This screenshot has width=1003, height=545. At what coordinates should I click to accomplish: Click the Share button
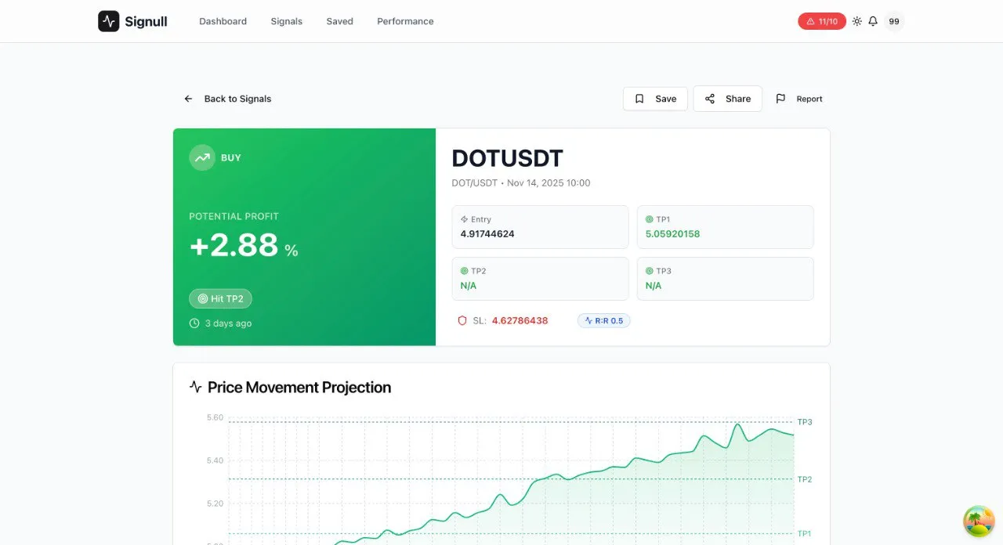point(727,99)
